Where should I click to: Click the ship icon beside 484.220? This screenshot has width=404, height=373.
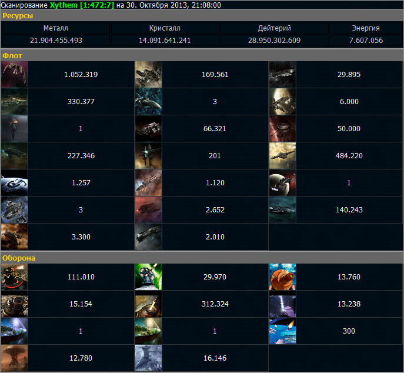point(282,156)
